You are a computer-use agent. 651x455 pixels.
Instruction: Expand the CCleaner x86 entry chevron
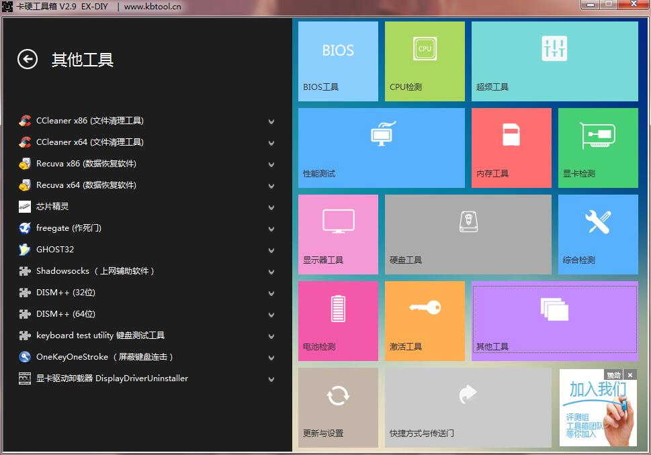pyautogui.click(x=271, y=122)
